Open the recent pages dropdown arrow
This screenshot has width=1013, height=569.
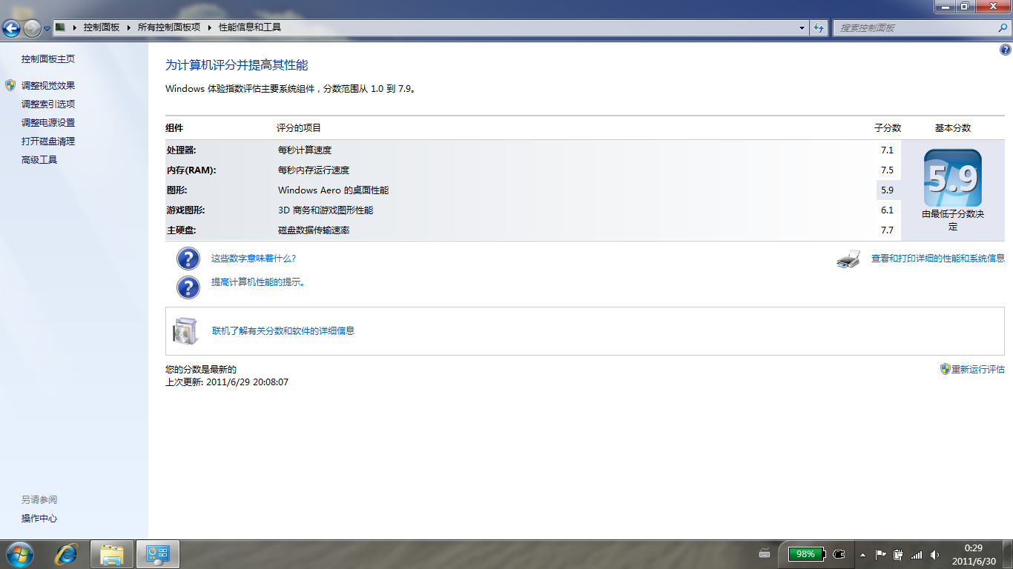click(x=47, y=29)
